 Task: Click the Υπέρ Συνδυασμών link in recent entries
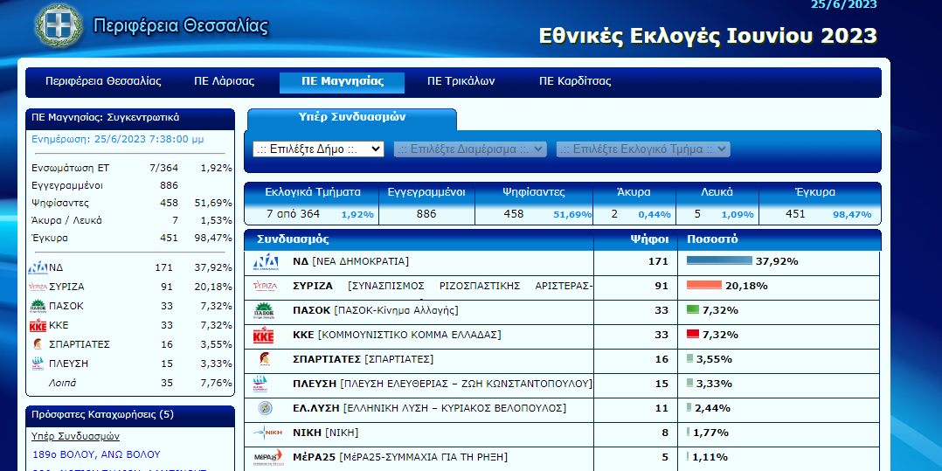coord(75,436)
